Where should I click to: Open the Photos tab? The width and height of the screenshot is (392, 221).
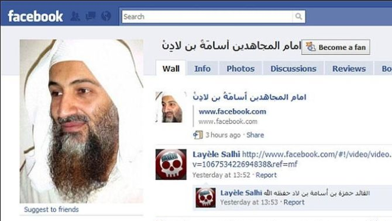pos(240,69)
